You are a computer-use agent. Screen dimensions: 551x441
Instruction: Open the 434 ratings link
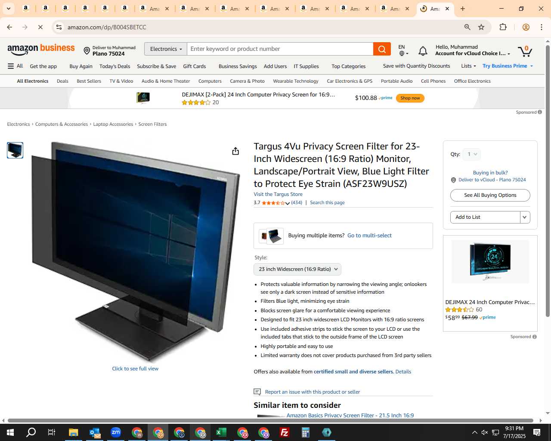[x=297, y=202]
